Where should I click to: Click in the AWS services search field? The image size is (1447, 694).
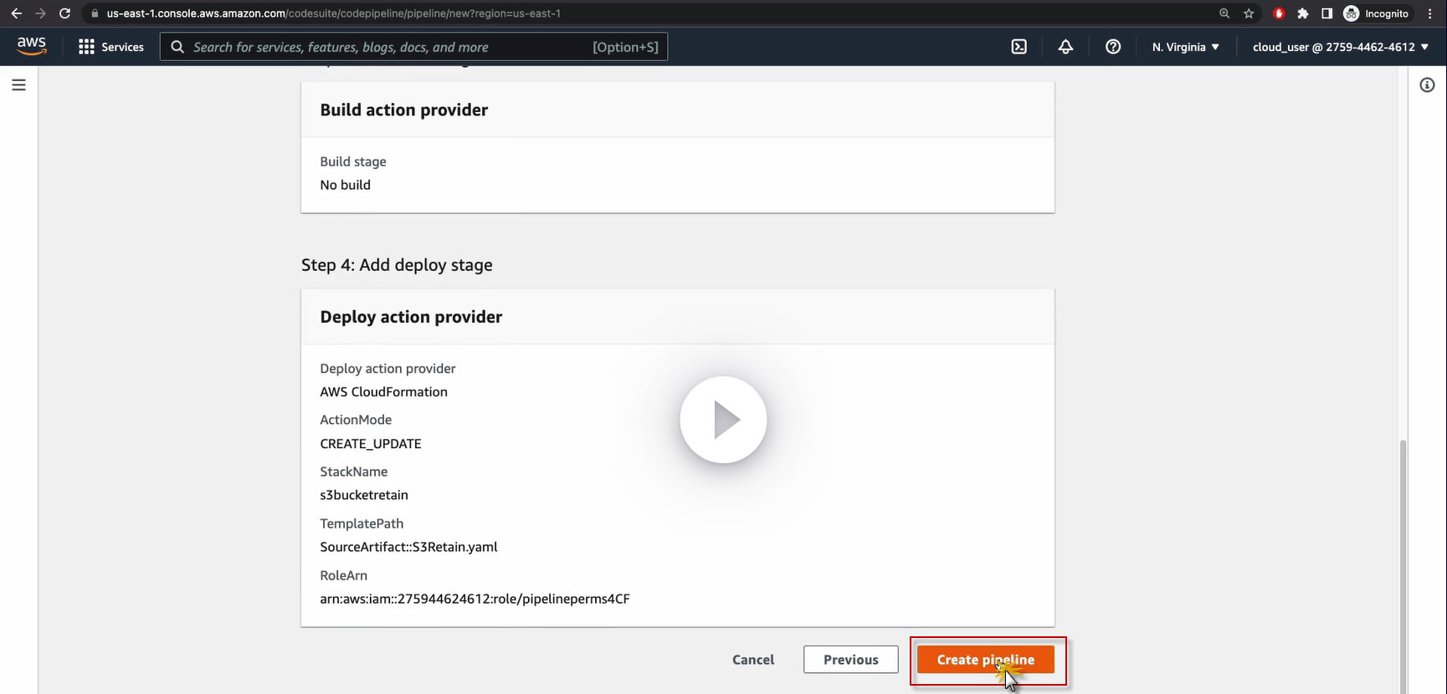click(x=414, y=47)
